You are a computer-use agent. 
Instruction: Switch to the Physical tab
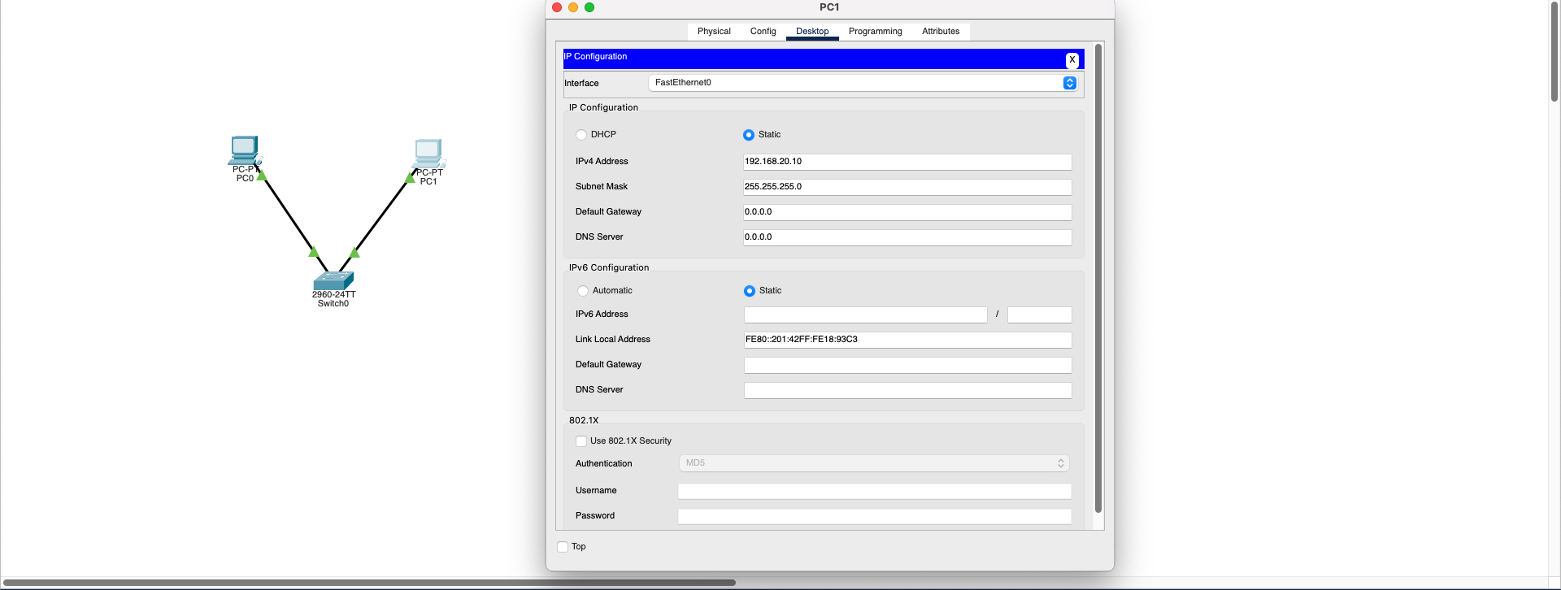tap(714, 32)
